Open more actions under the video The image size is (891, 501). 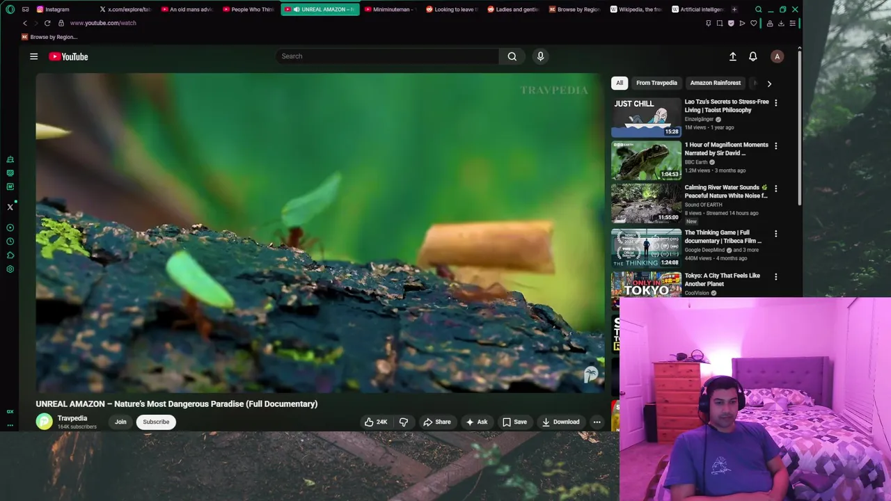click(x=597, y=422)
